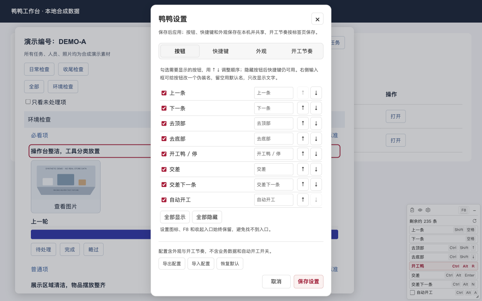The width and height of the screenshot is (482, 301).
Task: Move 去顶部 up with its up arrow
Action: coord(303,123)
